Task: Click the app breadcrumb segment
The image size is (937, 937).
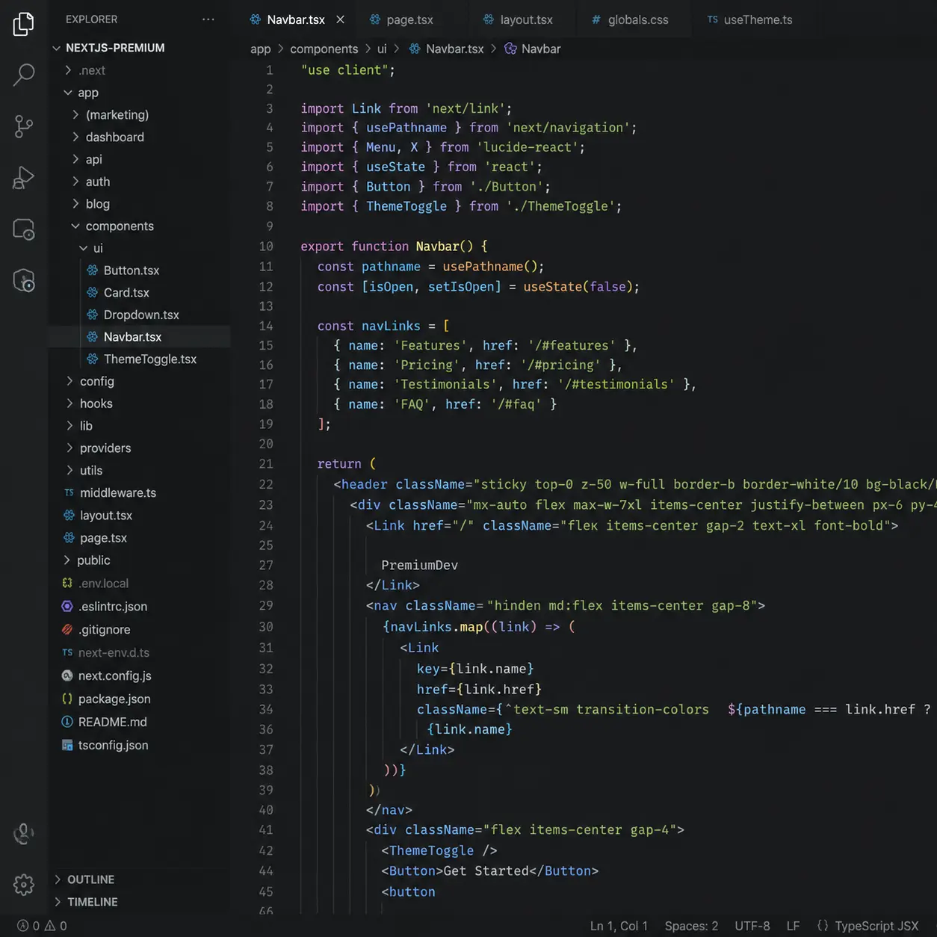Action: pyautogui.click(x=260, y=49)
